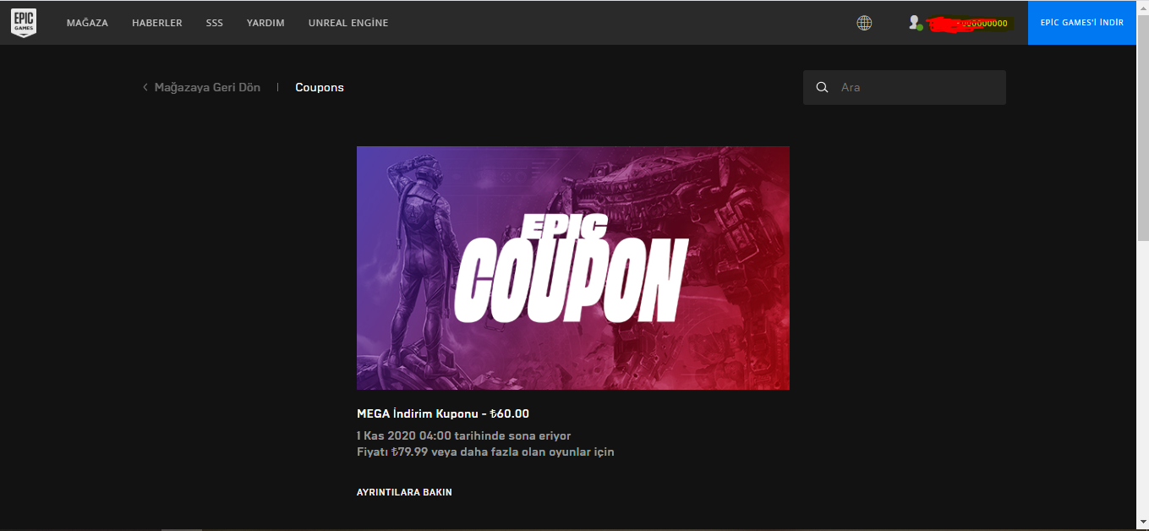Viewport: 1149px width, 531px height.
Task: Click the redacted account name
Action: click(969, 23)
